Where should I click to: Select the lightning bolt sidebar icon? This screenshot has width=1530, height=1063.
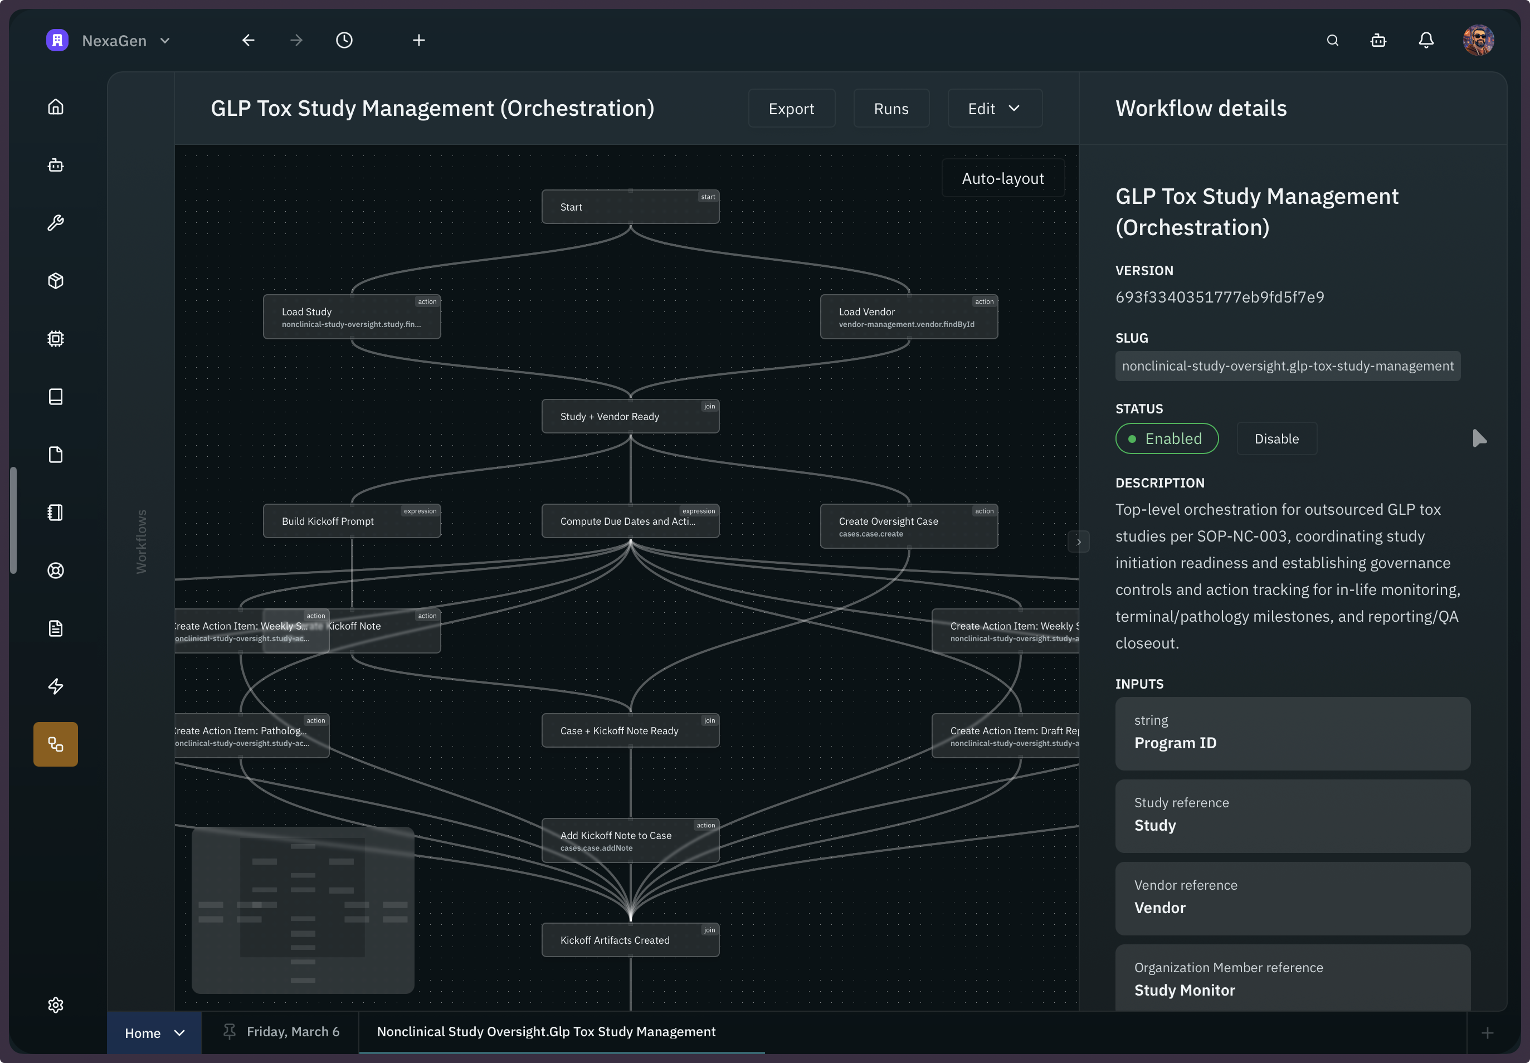[x=56, y=686]
